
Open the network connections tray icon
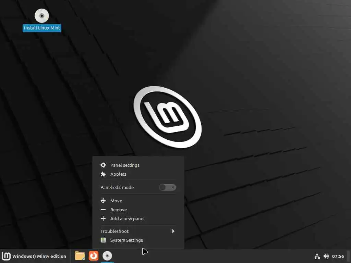(x=317, y=256)
